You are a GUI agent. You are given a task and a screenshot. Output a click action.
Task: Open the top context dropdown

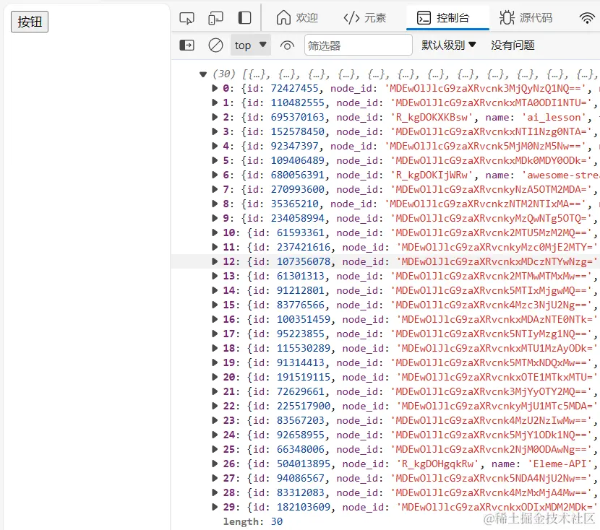click(250, 45)
